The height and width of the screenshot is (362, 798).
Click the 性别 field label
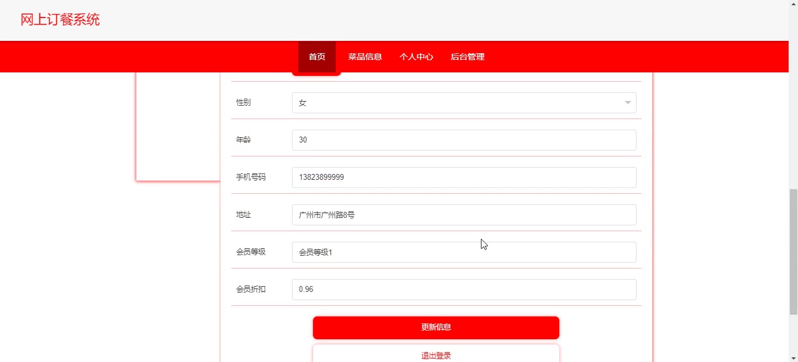[x=243, y=102]
